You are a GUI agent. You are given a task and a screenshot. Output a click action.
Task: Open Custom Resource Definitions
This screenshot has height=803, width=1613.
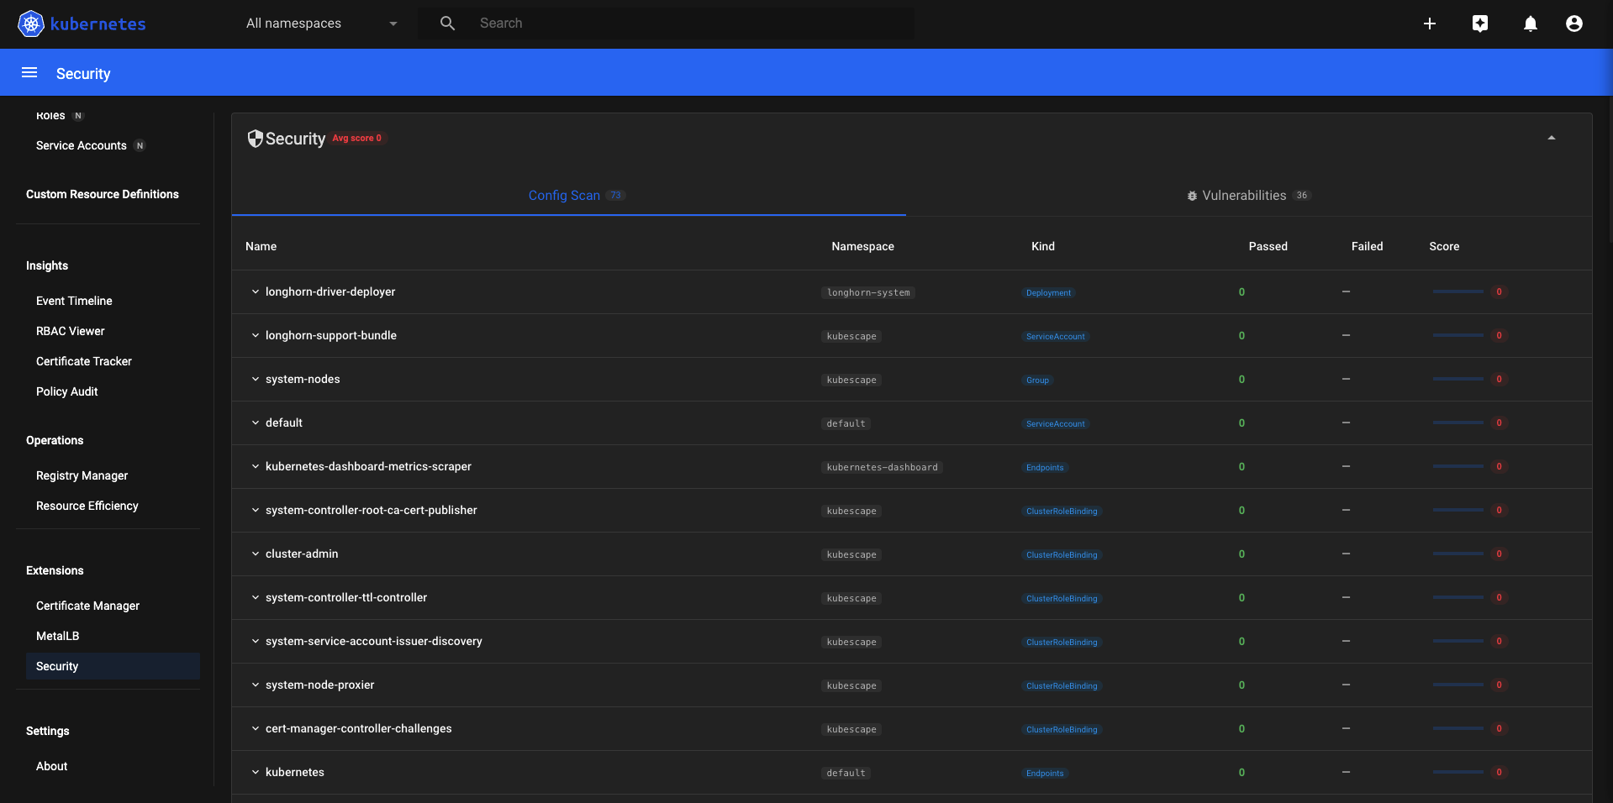pyautogui.click(x=103, y=194)
